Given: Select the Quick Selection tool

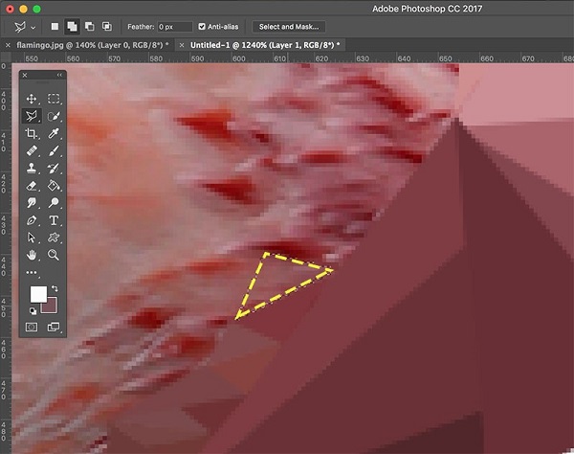Looking at the screenshot, I should pyautogui.click(x=54, y=116).
